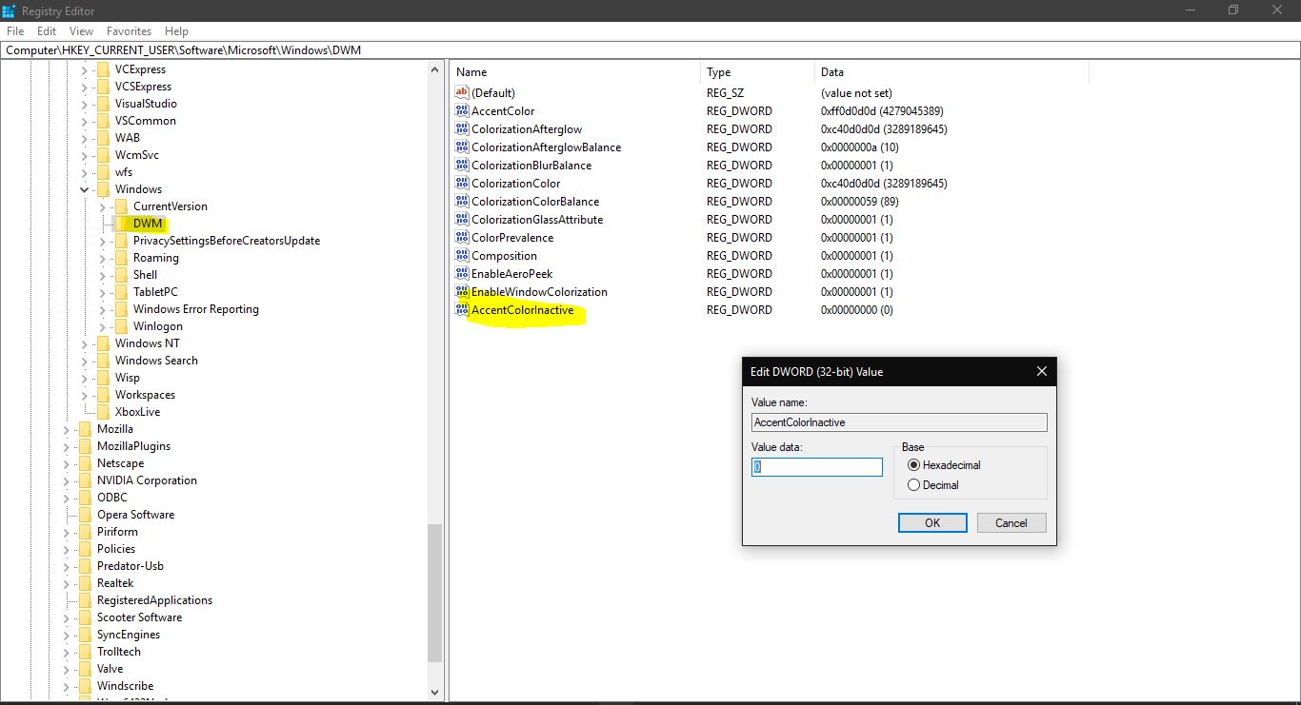The width and height of the screenshot is (1301, 705).
Task: Click the icon next to EnableAeroPeek
Action: 461,273
